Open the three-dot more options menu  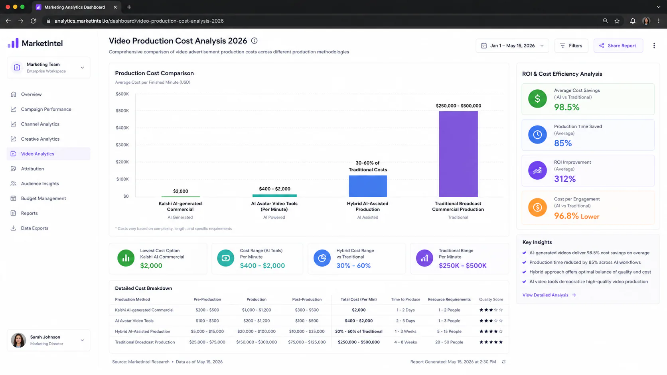654,46
